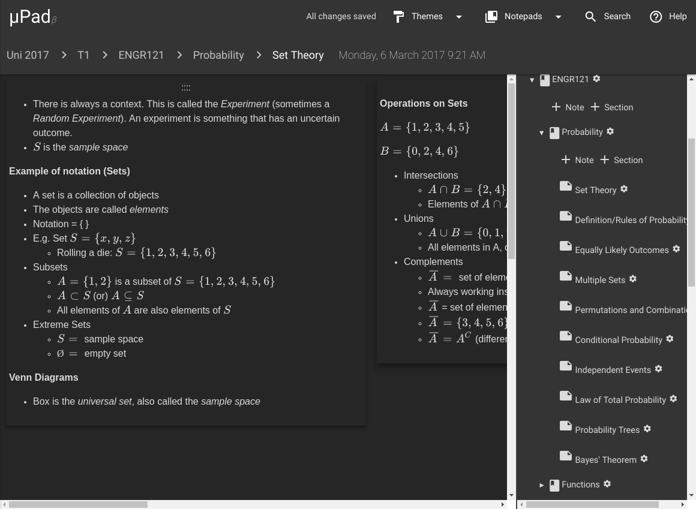696x509 pixels.
Task: Go to ENGR121 breadcrumb
Action: click(141, 55)
